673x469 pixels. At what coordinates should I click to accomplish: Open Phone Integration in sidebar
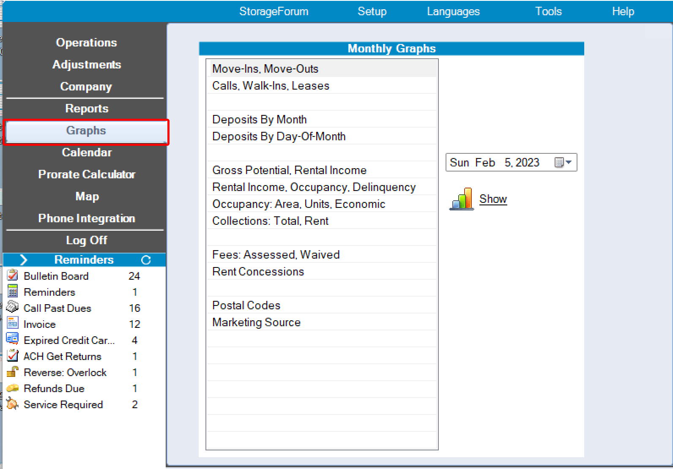click(x=86, y=218)
